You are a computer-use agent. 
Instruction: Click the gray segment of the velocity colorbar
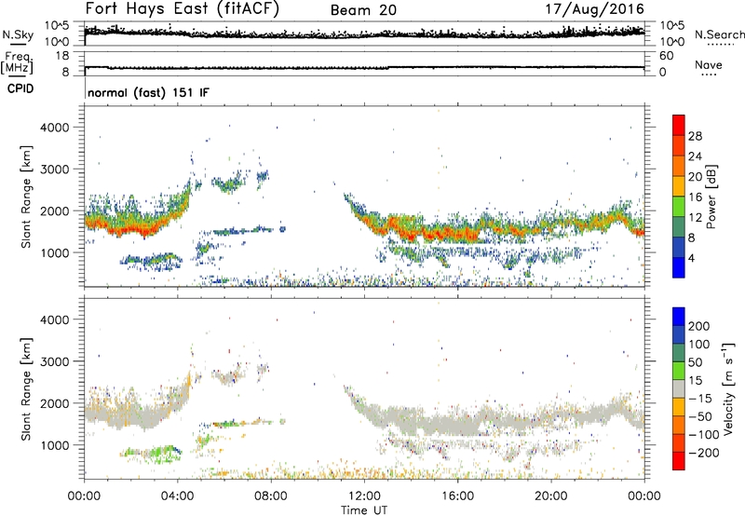point(679,389)
